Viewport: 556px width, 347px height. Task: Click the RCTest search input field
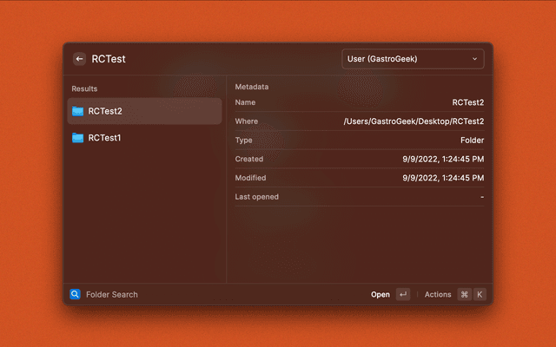click(x=208, y=59)
